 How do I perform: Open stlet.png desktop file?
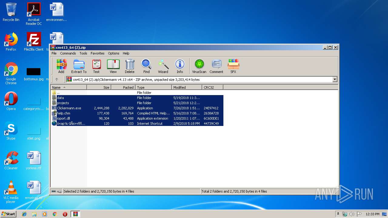point(34,133)
